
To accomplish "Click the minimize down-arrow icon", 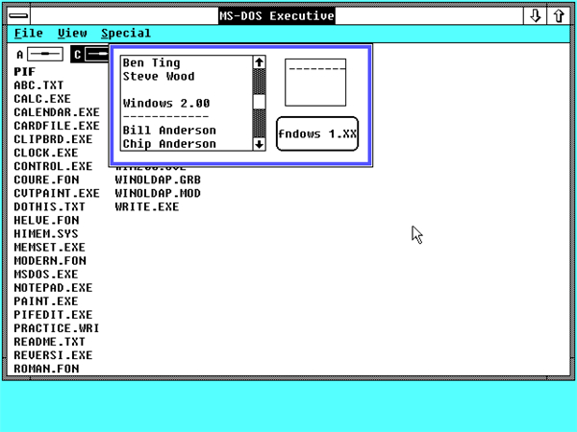I will pyautogui.click(x=535, y=15).
